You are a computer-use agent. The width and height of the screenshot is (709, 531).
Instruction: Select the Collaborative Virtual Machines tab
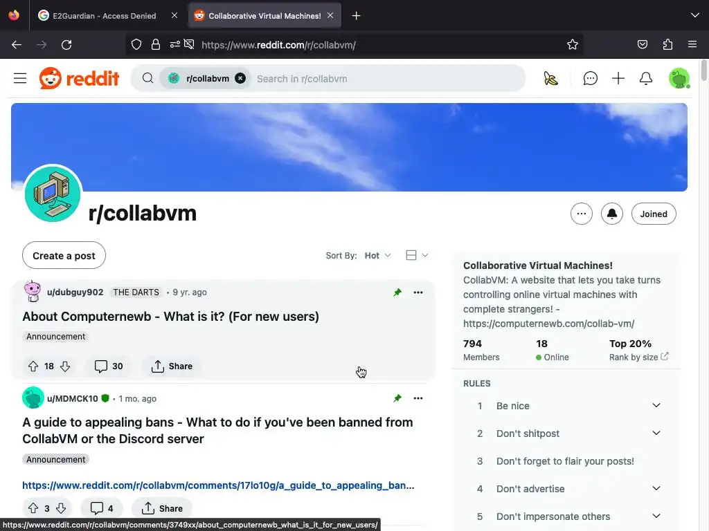[x=264, y=16]
